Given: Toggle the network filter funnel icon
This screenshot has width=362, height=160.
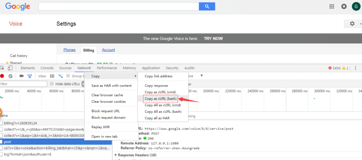Looking at the screenshot, I should (30, 76).
